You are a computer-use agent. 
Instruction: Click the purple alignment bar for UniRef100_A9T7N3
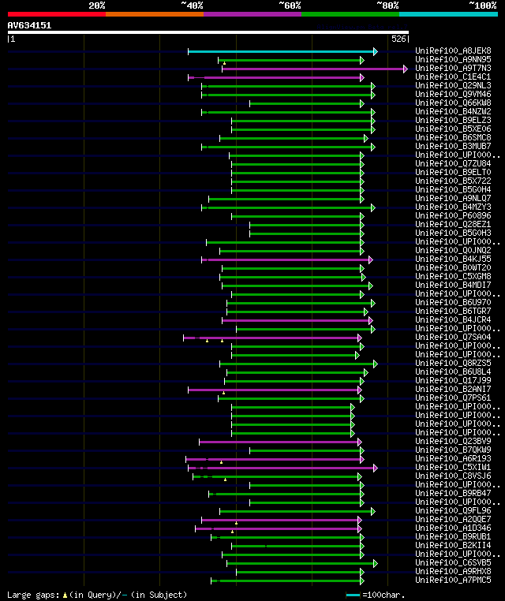[314, 69]
